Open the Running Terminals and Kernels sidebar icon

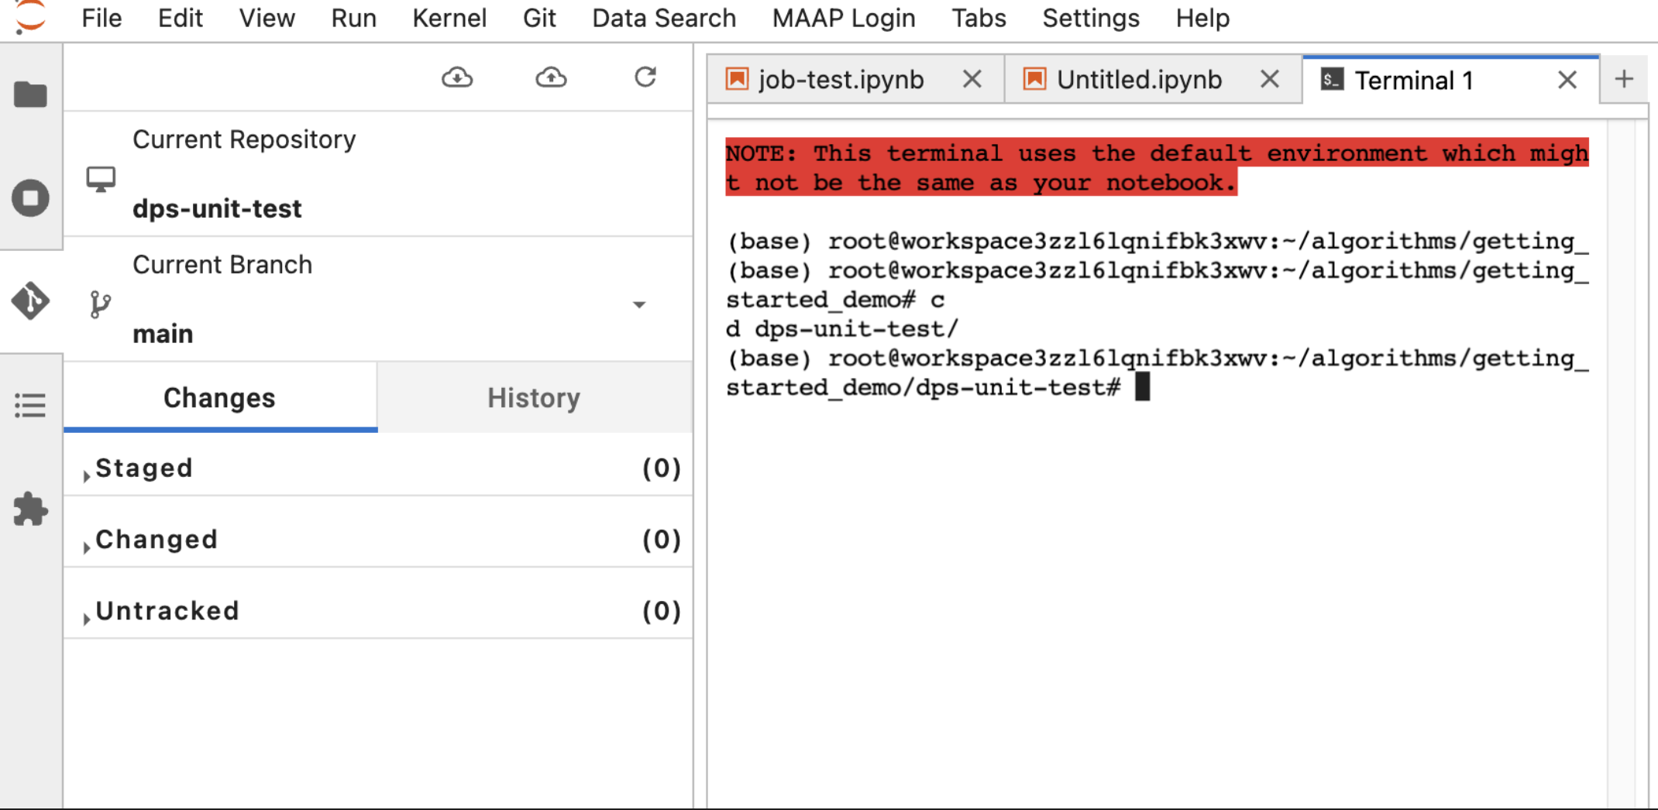coord(31,198)
